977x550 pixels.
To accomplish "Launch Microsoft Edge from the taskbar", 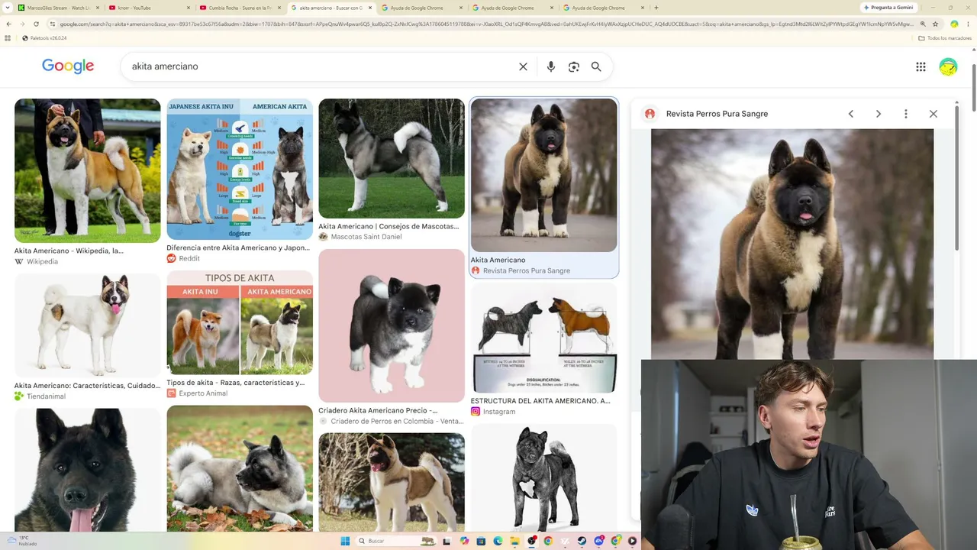I will tap(498, 541).
